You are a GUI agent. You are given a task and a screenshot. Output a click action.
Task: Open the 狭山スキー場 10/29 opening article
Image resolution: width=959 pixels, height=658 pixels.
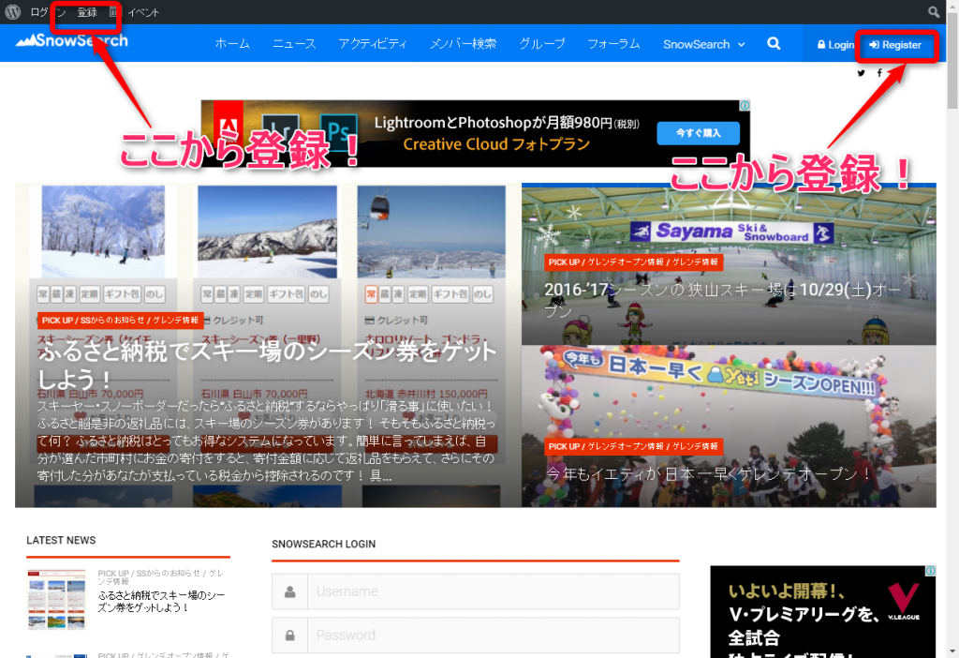tap(722, 299)
